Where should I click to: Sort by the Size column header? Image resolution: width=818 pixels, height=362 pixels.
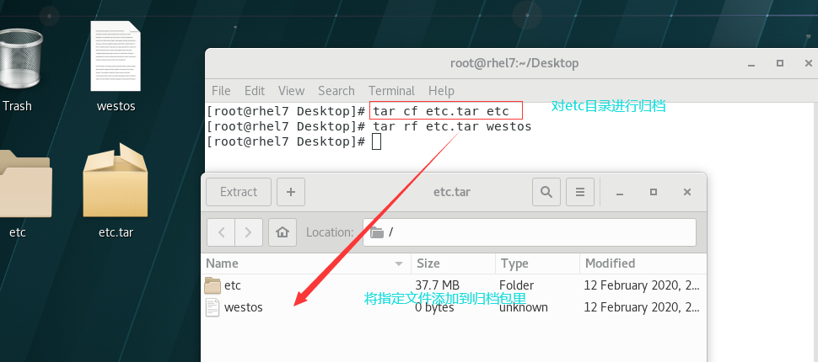(x=454, y=264)
